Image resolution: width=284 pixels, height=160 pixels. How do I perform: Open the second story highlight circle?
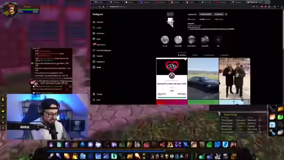[x=178, y=40]
